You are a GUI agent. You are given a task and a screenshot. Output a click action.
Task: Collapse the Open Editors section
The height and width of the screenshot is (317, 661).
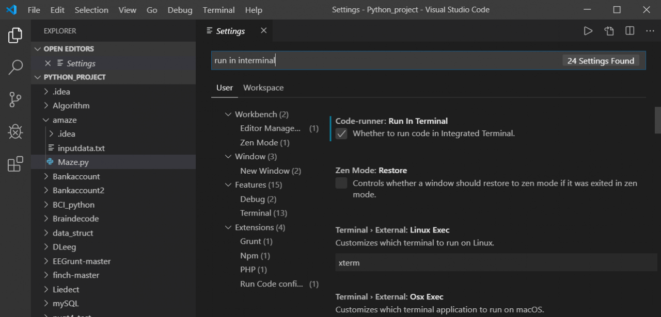[37, 49]
